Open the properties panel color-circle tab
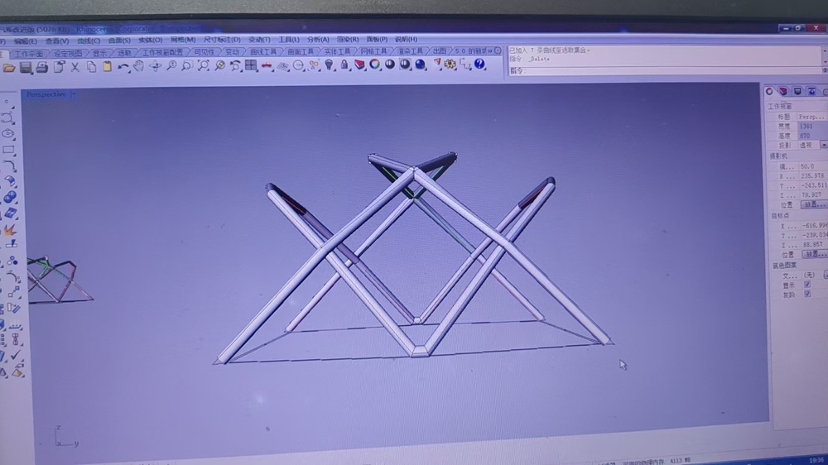 click(x=769, y=91)
